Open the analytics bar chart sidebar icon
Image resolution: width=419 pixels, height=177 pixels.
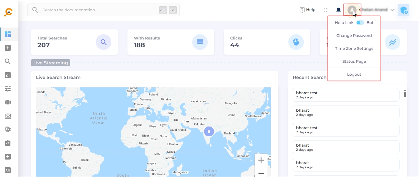click(x=8, y=75)
